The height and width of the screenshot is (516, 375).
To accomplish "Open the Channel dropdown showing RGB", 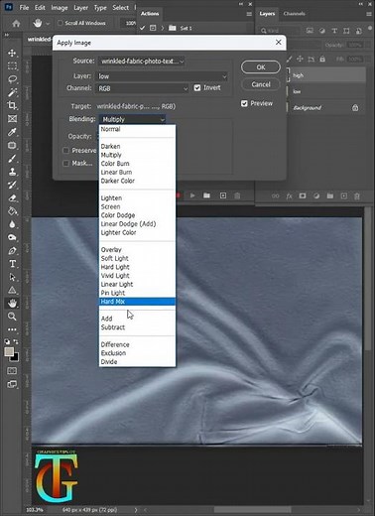I will (142, 88).
